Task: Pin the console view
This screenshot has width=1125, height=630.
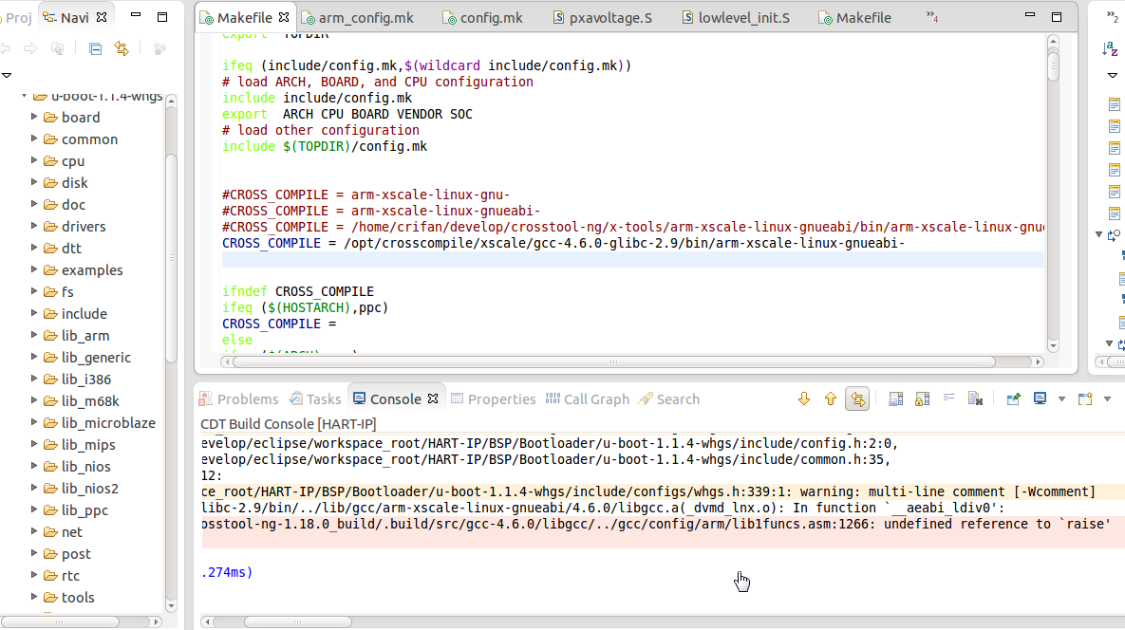Action: [x=1013, y=399]
